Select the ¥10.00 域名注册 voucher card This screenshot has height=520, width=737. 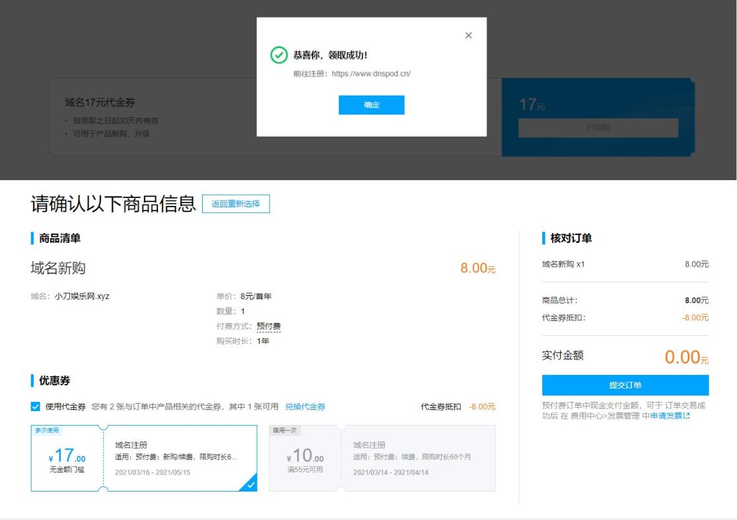[x=382, y=458]
